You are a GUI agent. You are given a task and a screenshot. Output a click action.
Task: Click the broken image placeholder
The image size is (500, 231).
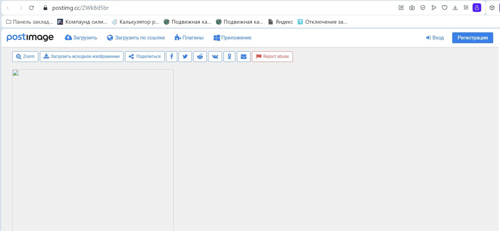click(93, 150)
